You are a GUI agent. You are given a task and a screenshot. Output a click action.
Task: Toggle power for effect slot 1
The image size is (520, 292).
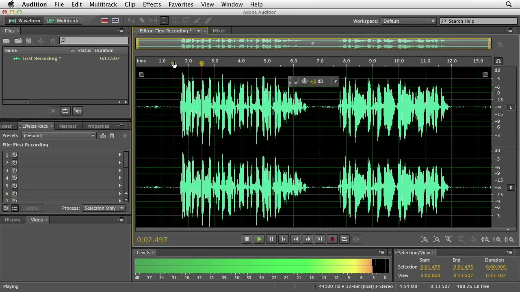click(x=15, y=155)
